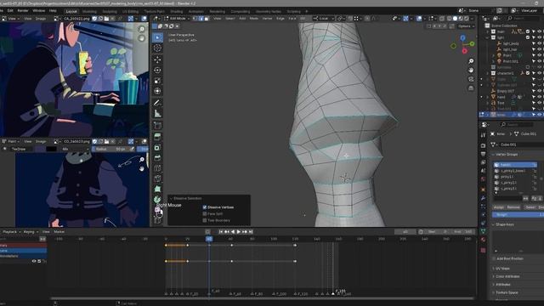Viewport: 544px width, 306px height.
Task: Open the Material properties tab icon
Action: [x=484, y=240]
